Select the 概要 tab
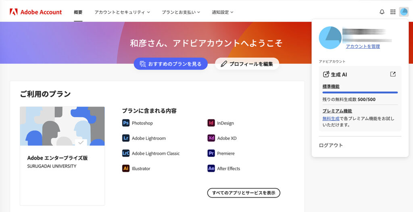This screenshot has height=212, width=413. [78, 12]
